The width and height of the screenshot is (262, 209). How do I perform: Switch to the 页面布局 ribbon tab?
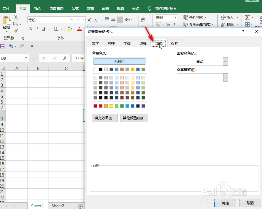[x=57, y=8]
